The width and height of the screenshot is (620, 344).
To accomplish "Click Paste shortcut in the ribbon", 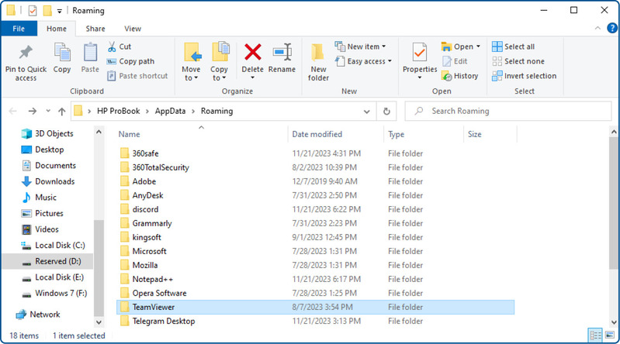I will [x=137, y=76].
